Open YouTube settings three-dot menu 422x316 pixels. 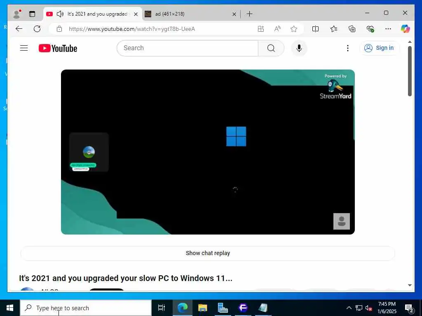click(348, 48)
